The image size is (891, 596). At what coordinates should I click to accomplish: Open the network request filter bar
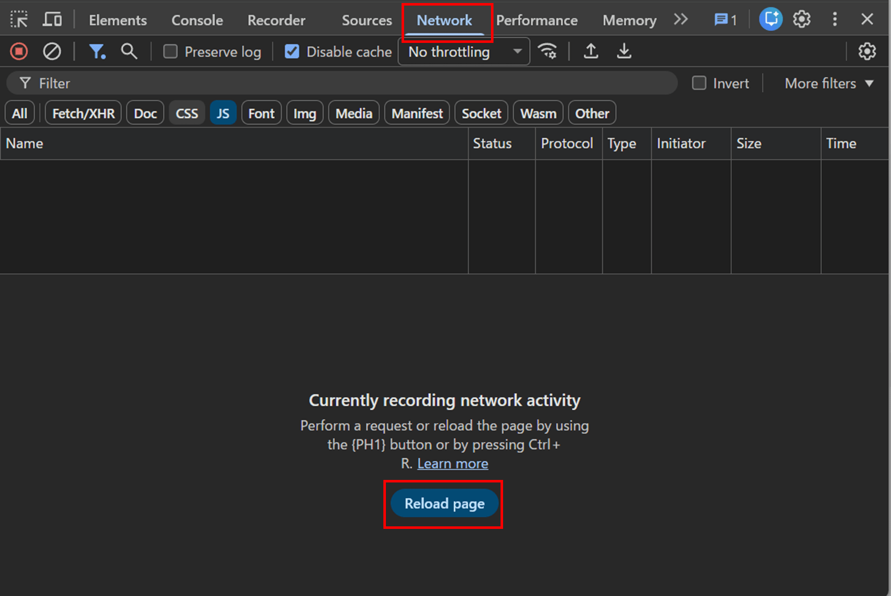pyautogui.click(x=97, y=51)
